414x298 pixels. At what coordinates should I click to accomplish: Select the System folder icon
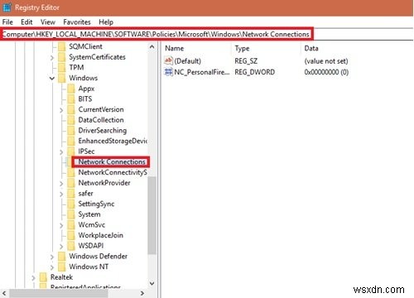point(71,214)
